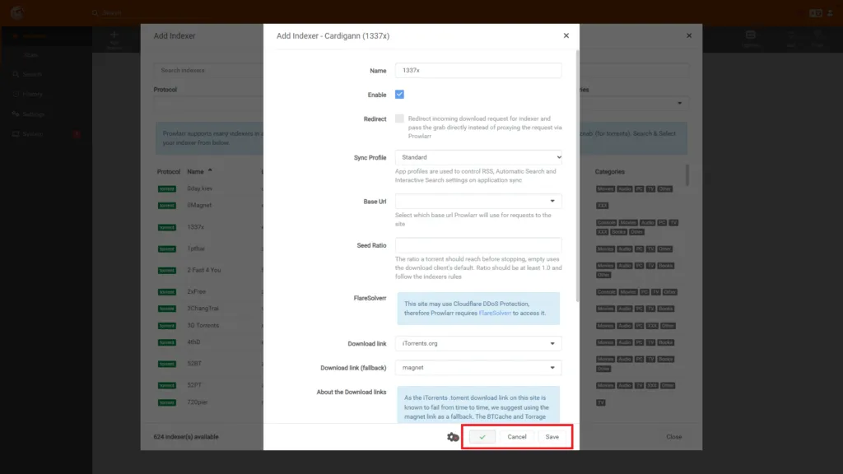This screenshot has height=474, width=843.
Task: Click the Cancel button
Action: click(x=517, y=437)
